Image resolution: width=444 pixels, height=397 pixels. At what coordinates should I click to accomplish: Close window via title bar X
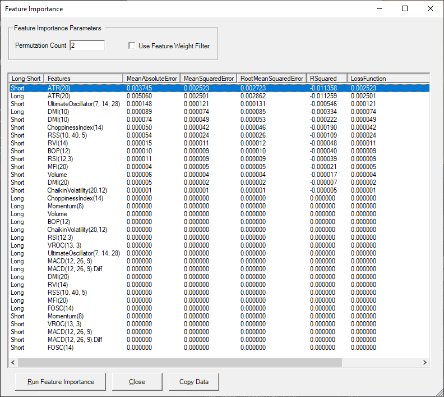(431, 8)
